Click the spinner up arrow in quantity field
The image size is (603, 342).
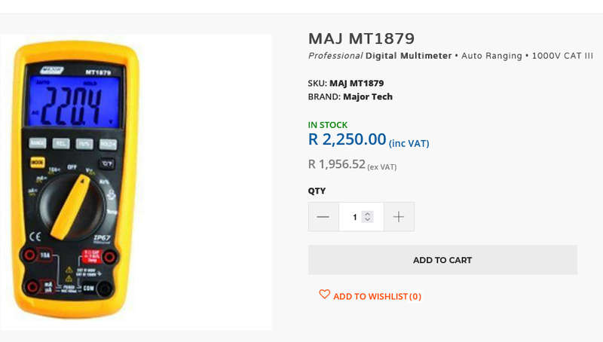[368, 214]
